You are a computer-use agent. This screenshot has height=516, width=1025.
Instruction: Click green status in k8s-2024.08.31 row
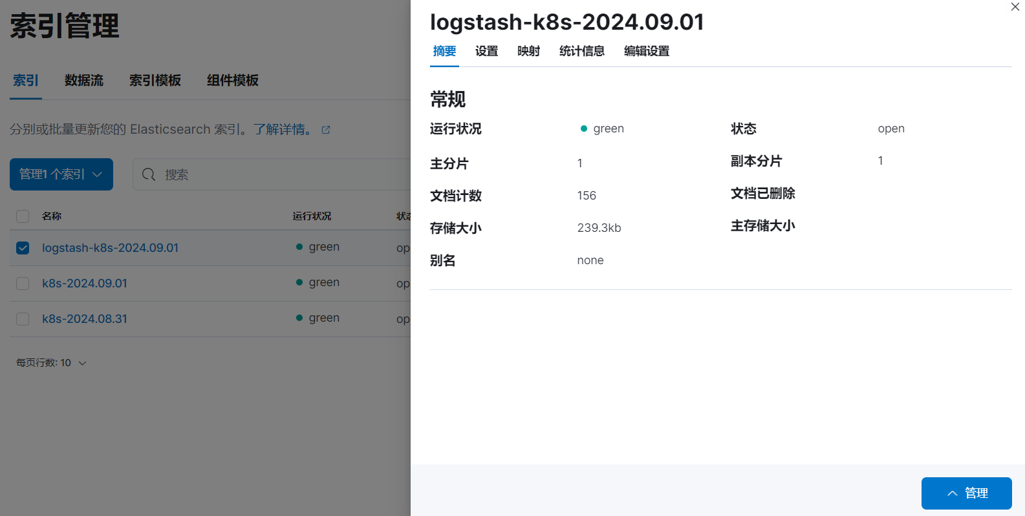click(x=318, y=318)
